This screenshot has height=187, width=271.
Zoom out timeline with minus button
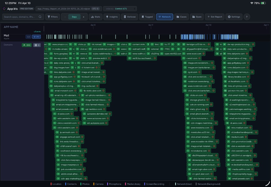65,17
